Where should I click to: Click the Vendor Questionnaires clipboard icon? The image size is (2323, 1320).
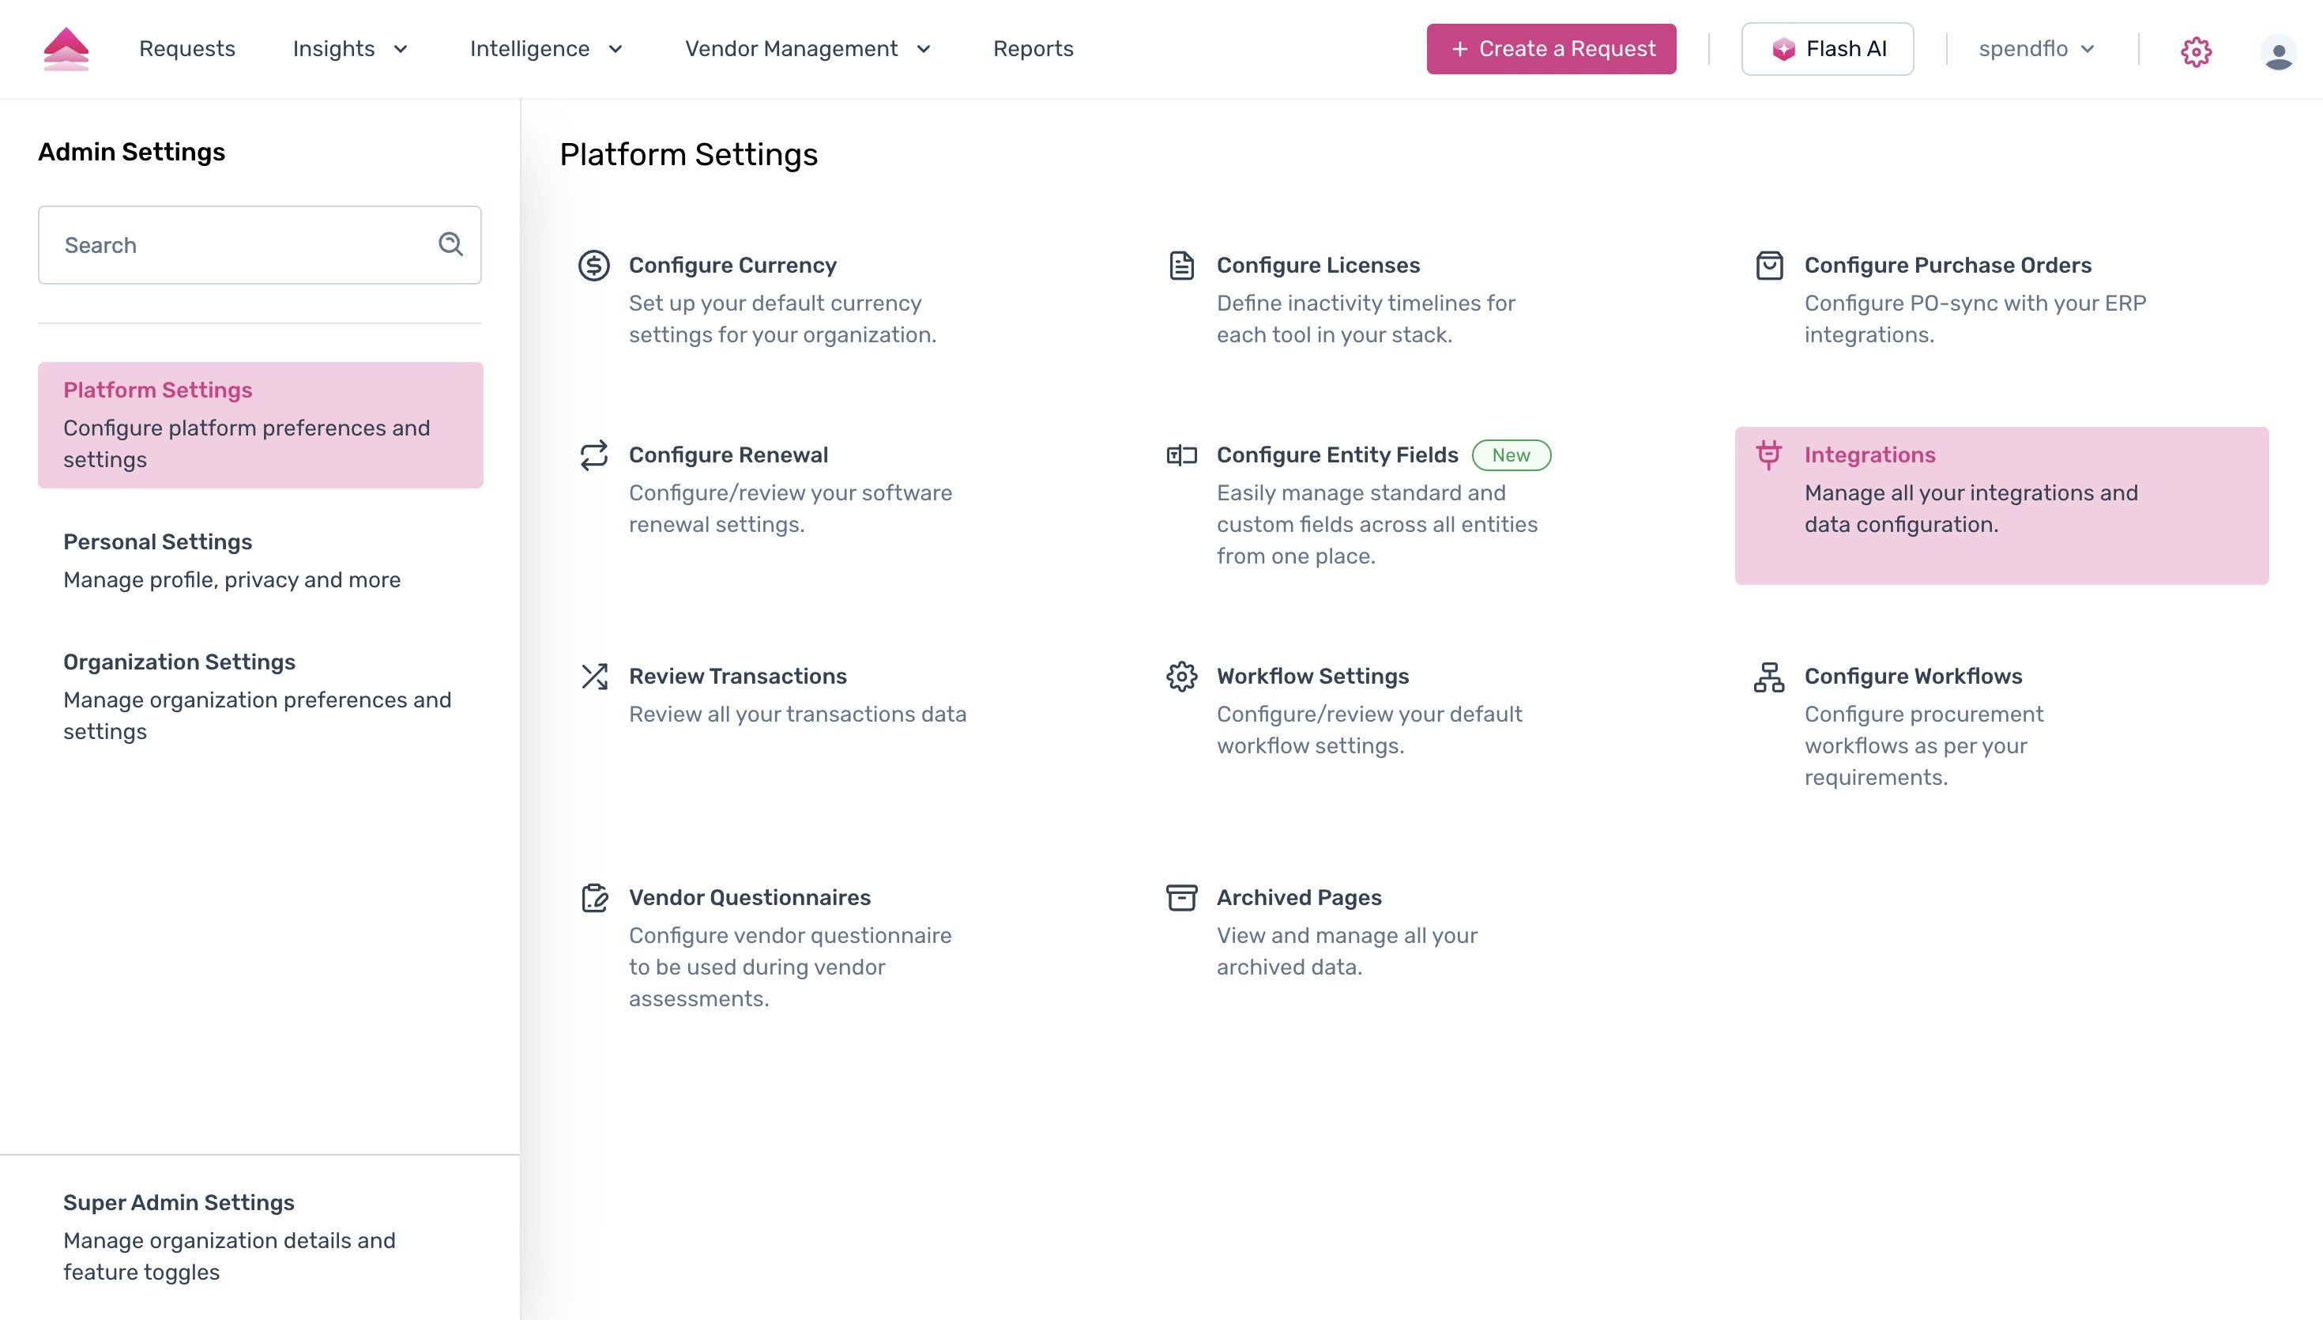(594, 898)
